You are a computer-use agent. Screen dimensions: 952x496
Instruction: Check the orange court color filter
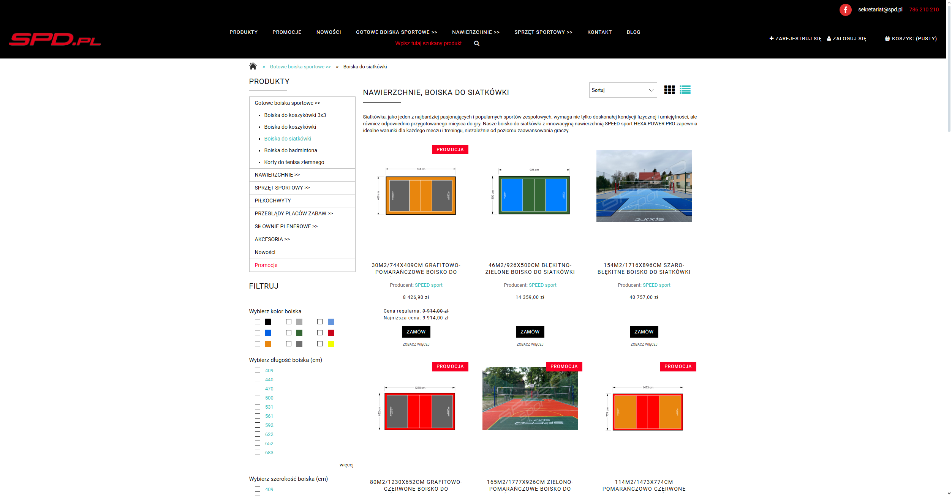click(x=258, y=344)
